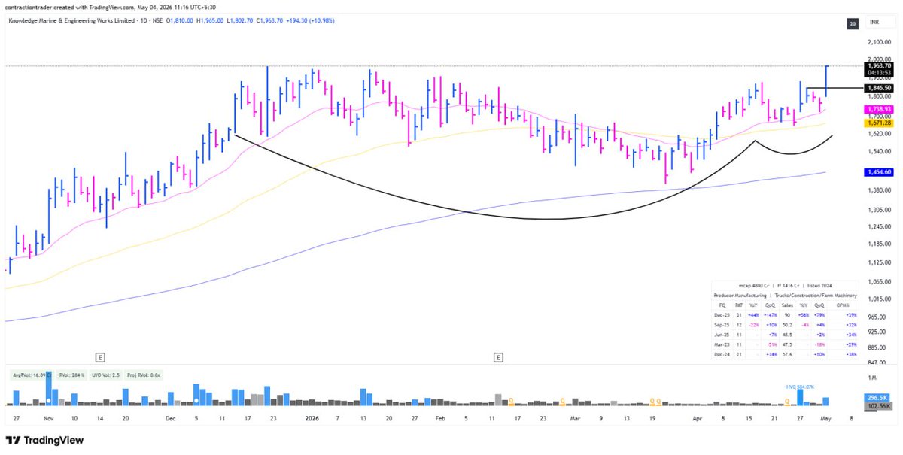Click the ff 1416 Cr text
Screen dimensions: 903x455
tap(788, 286)
